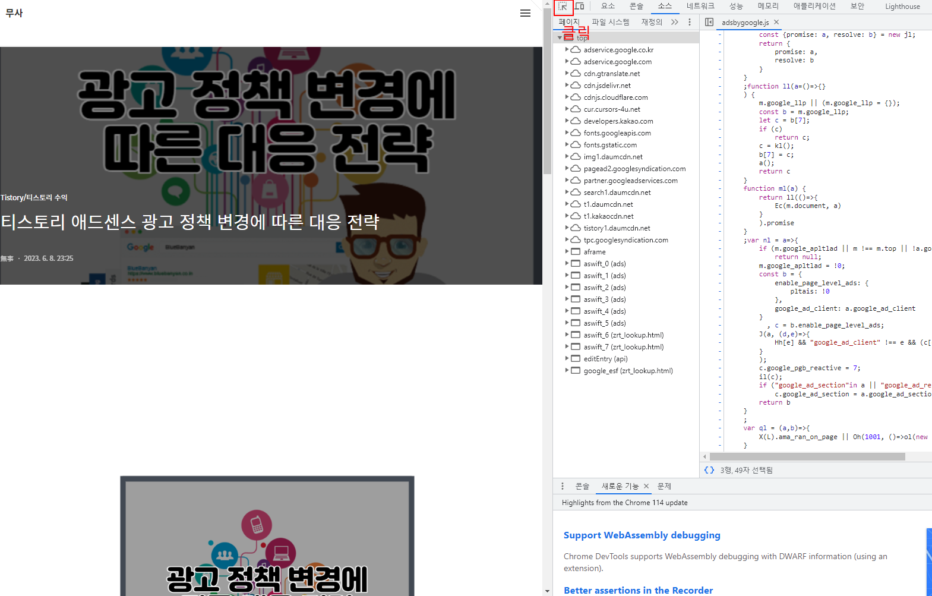Open the 애플리케이션 panel tab

814,7
